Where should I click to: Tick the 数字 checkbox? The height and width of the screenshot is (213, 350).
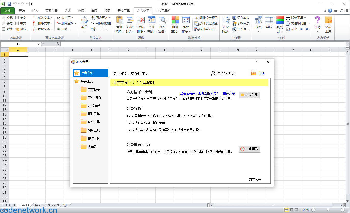pos(4,29)
